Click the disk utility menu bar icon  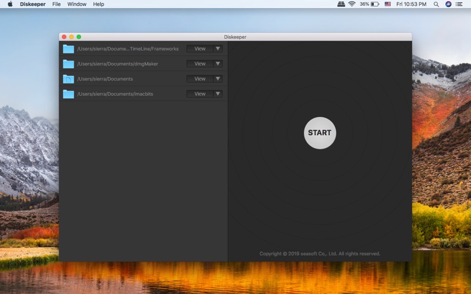(341, 4)
